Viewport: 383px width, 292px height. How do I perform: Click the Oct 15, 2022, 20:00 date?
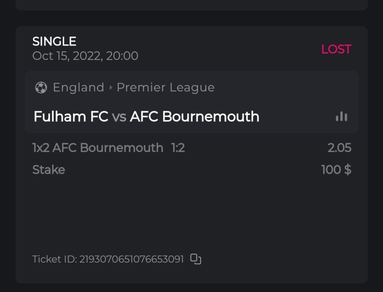pos(85,56)
